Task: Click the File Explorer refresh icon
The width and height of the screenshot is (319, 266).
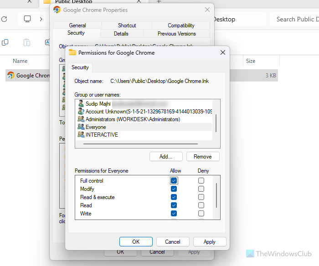Action: tap(4, 19)
